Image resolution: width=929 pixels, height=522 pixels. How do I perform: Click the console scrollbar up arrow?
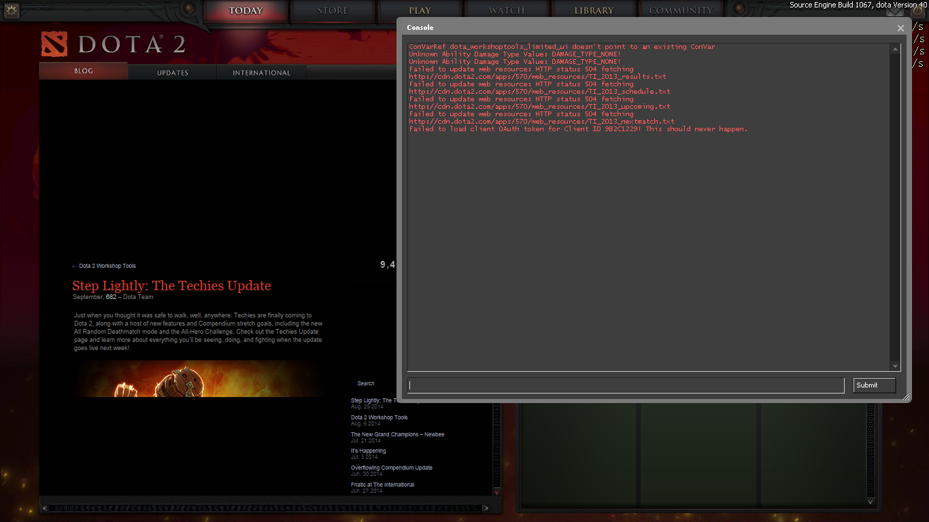pyautogui.click(x=895, y=48)
